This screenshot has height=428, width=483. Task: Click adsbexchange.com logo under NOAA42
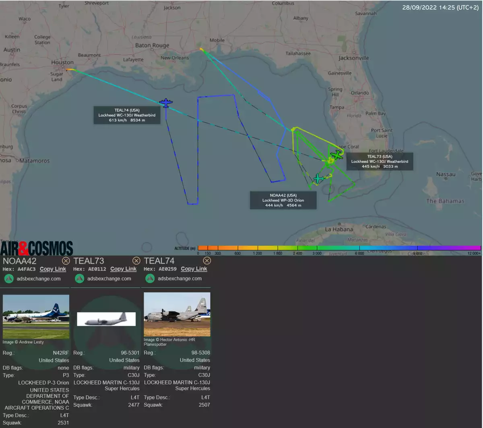(9, 278)
